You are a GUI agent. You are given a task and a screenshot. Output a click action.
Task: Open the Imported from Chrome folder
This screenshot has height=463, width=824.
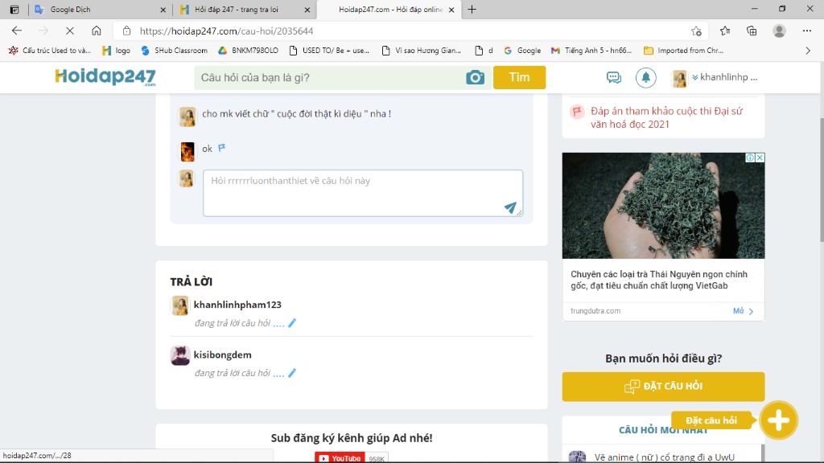click(684, 51)
